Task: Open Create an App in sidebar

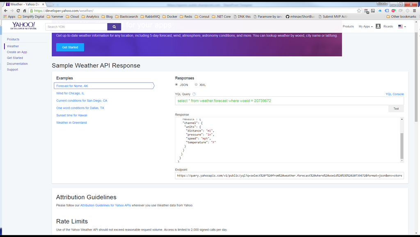Action: tap(17, 52)
